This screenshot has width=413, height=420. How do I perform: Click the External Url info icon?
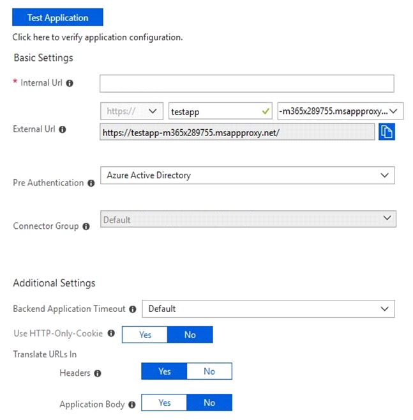[x=63, y=130]
